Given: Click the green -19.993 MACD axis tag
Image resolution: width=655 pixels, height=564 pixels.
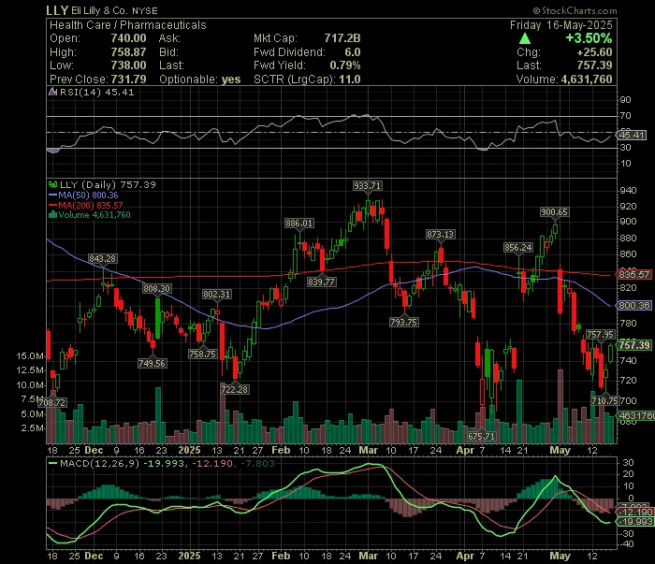Looking at the screenshot, I should 635,521.
